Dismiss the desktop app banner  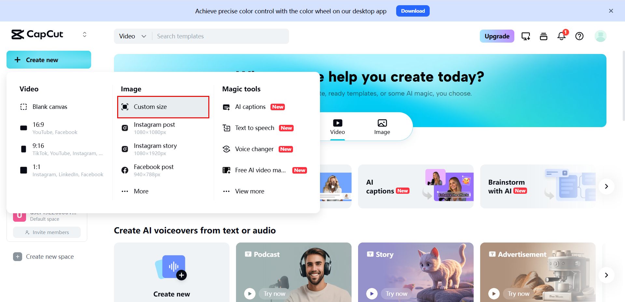611,11
